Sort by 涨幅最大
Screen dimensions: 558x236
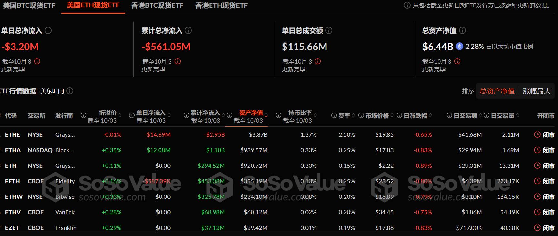pos(536,91)
